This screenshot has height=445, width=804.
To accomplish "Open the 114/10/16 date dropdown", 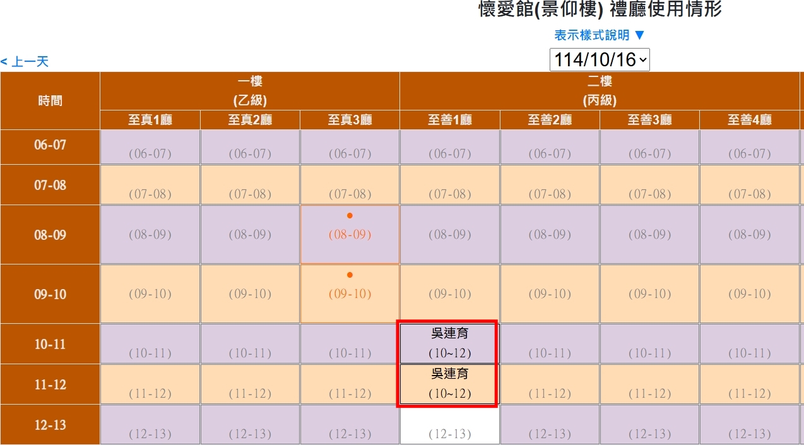I will pos(599,60).
